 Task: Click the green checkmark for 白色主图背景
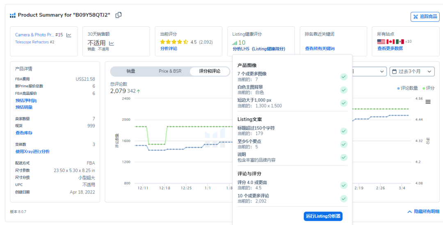344,90
